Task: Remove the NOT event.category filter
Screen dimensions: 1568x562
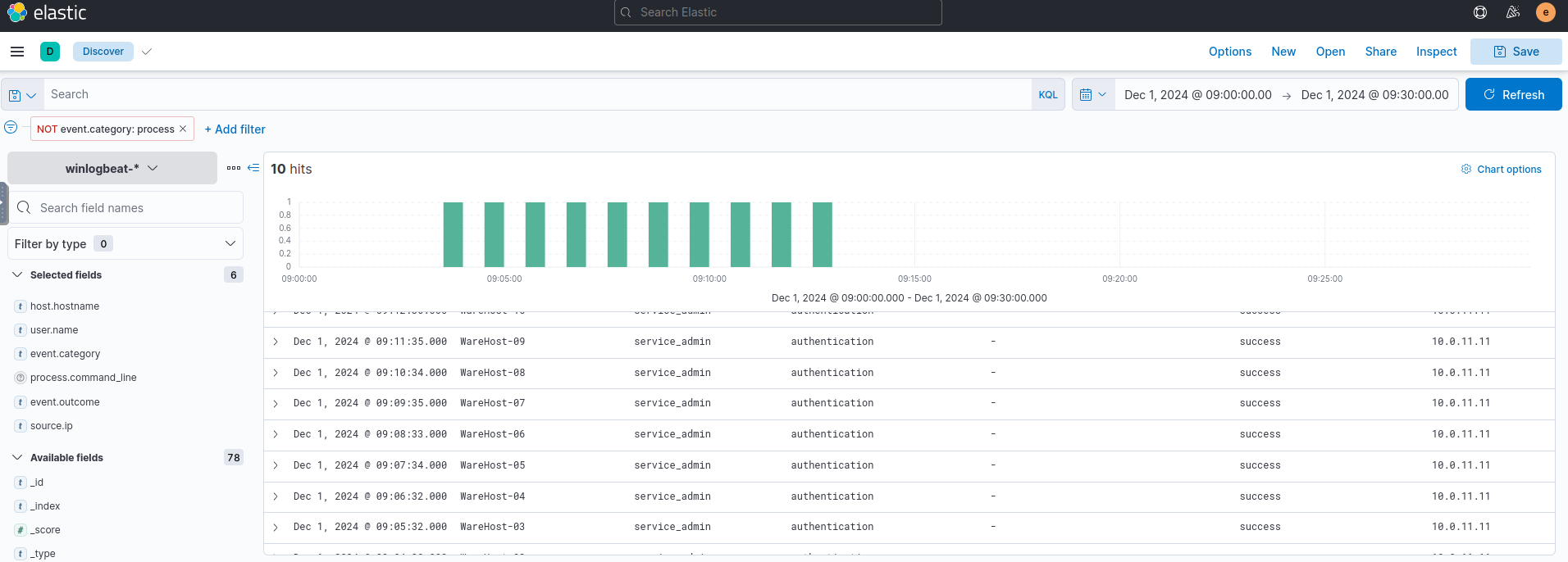Action: pos(183,129)
